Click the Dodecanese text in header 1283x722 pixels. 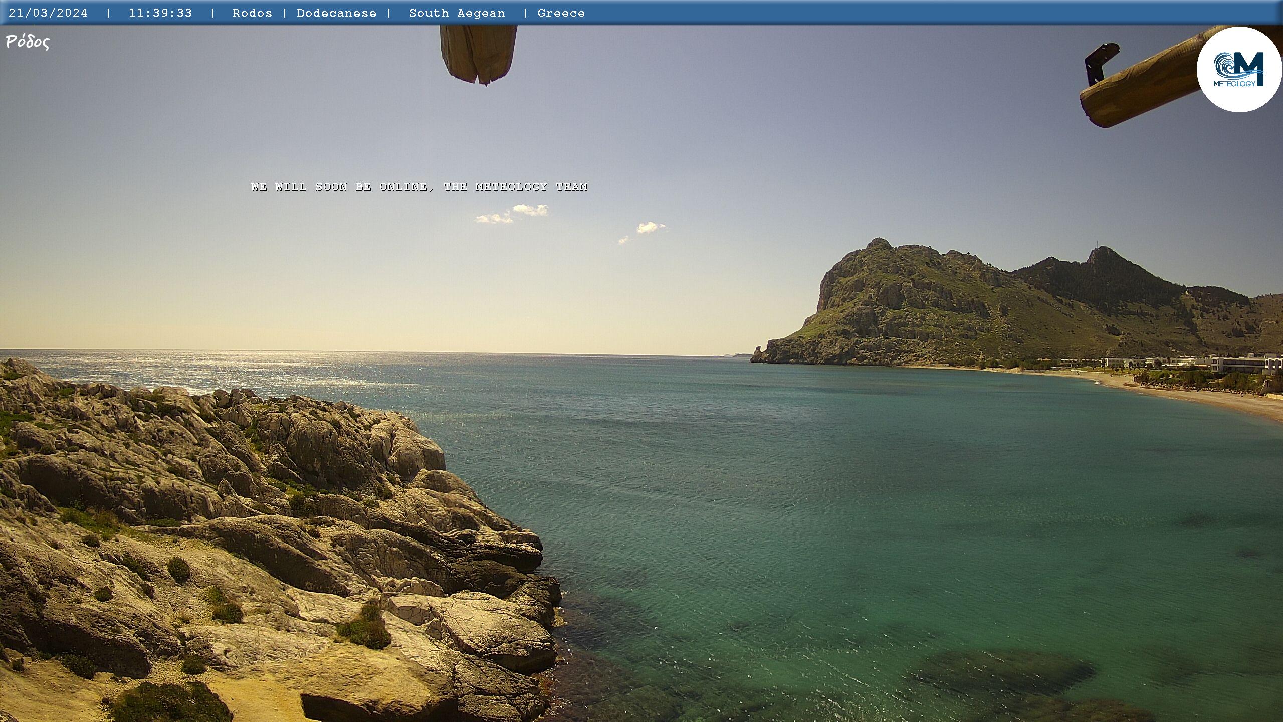point(336,13)
